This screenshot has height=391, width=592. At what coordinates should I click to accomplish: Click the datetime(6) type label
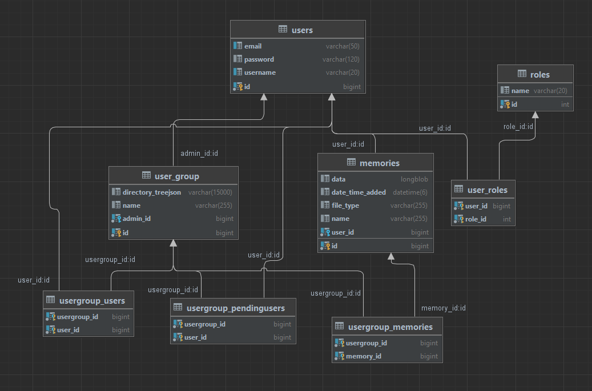click(410, 192)
